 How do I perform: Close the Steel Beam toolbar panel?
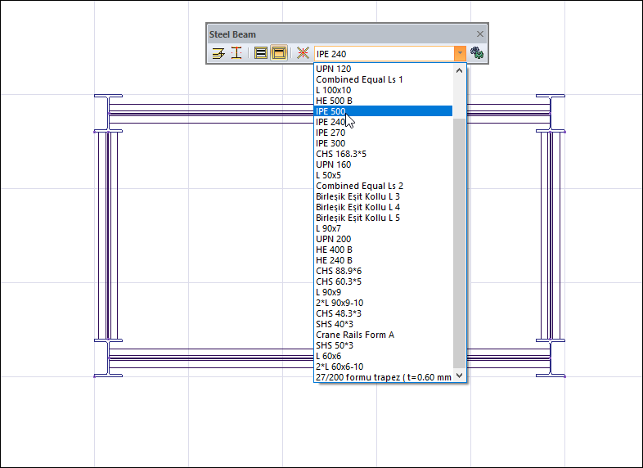(480, 34)
